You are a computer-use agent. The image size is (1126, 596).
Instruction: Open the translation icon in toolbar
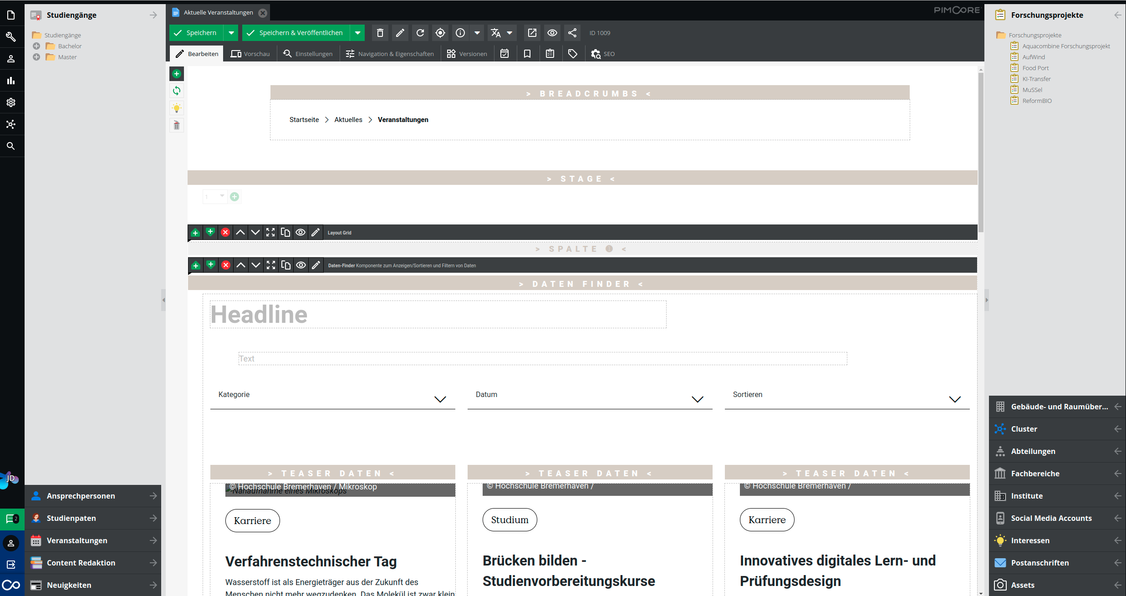point(496,33)
